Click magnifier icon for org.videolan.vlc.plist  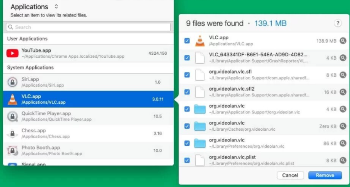(x=343, y=160)
